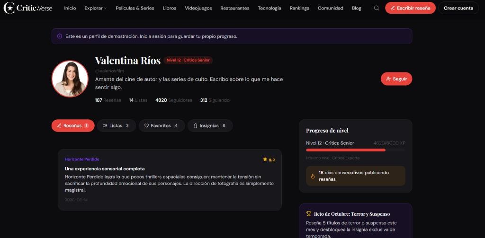Click the medal icon in Insignias tab
Image resolution: width=485 pixels, height=238 pixels.
196,126
